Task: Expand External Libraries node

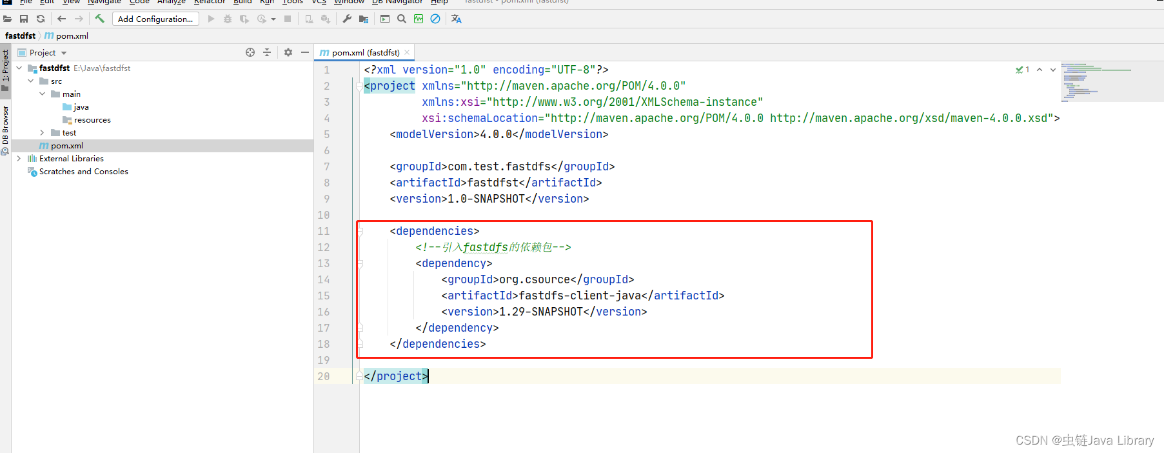Action: pos(19,158)
